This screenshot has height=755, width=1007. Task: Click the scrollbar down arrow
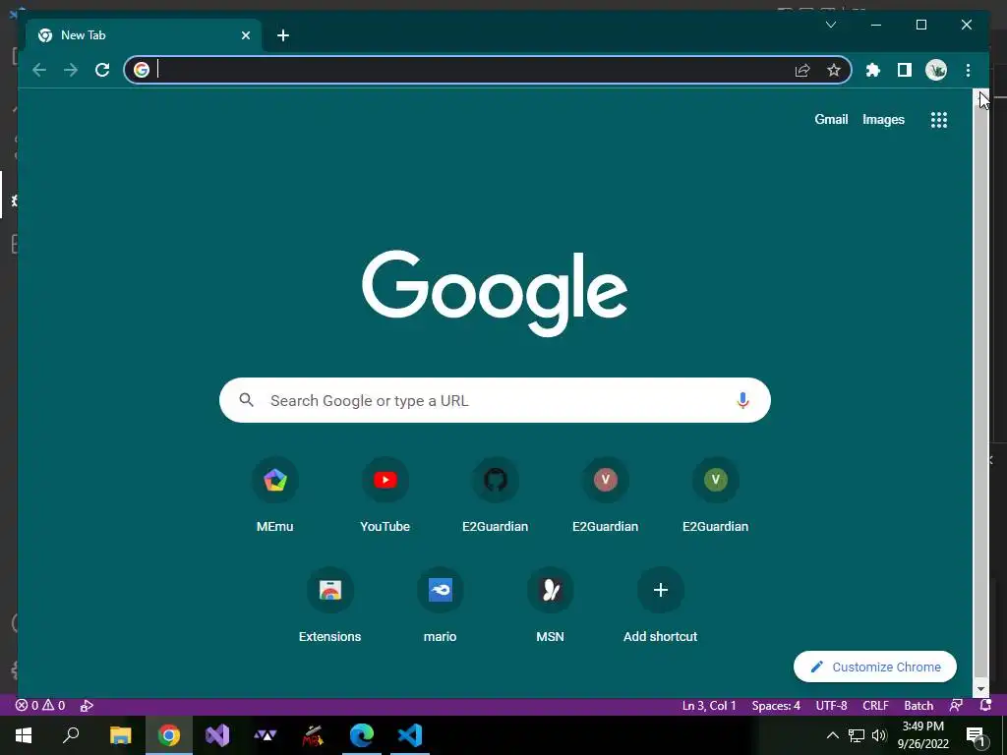coord(980,689)
